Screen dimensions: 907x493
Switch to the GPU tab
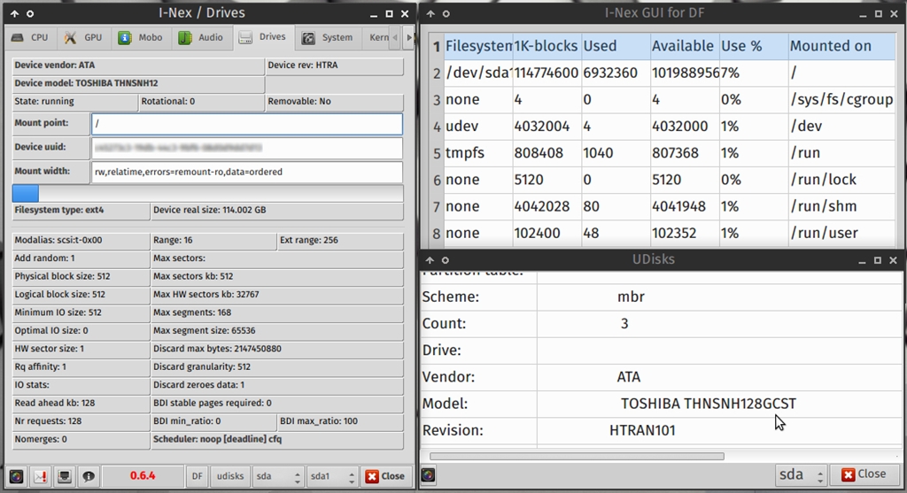coord(82,38)
